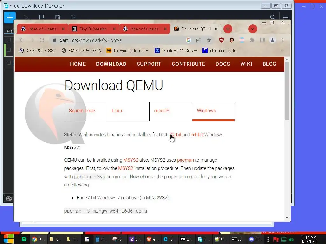This screenshot has height=244, width=326.
Task: Open the calculator taskbar item
Action: (x=101, y=239)
